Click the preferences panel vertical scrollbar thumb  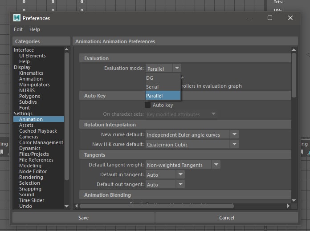pyautogui.click(x=294, y=75)
